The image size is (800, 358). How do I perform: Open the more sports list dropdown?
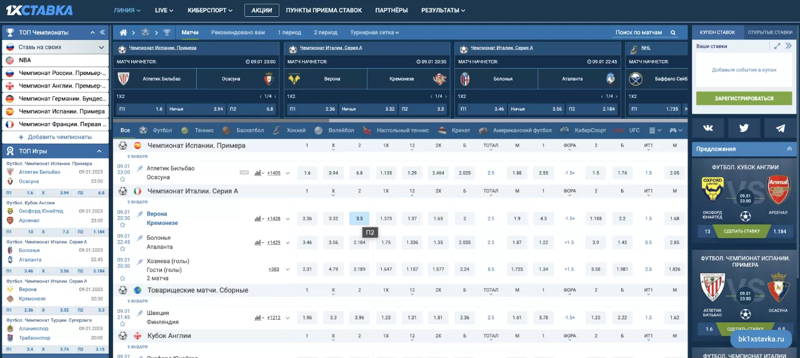coord(655,131)
